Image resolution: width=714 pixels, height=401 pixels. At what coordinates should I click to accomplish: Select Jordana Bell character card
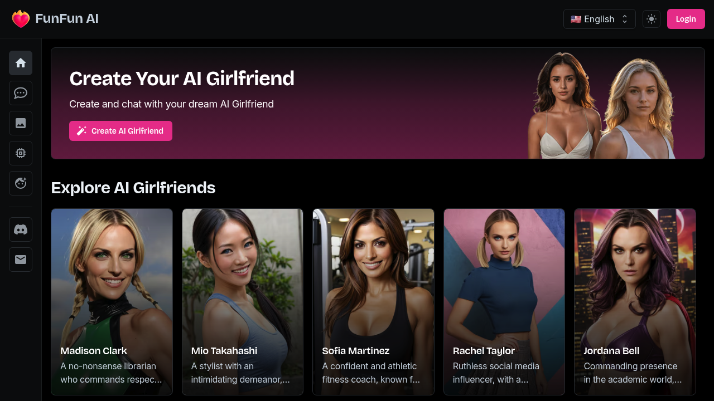pos(635,302)
